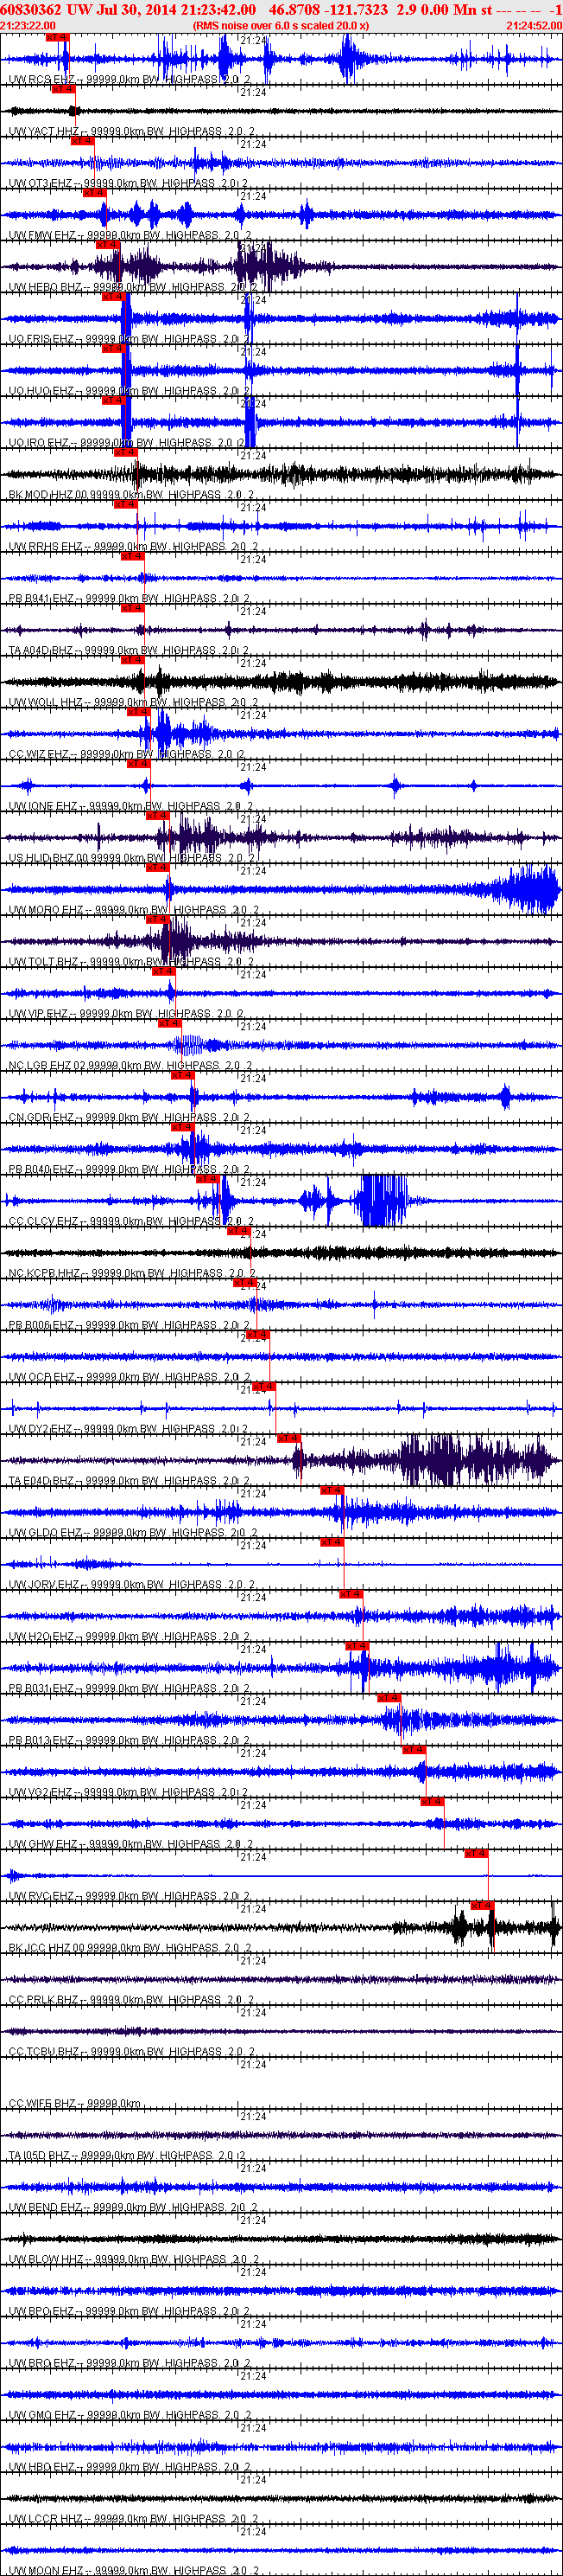The width and height of the screenshot is (563, 2576).
Task: Select the UW HBO EHZ station label
Action: click(129, 2467)
